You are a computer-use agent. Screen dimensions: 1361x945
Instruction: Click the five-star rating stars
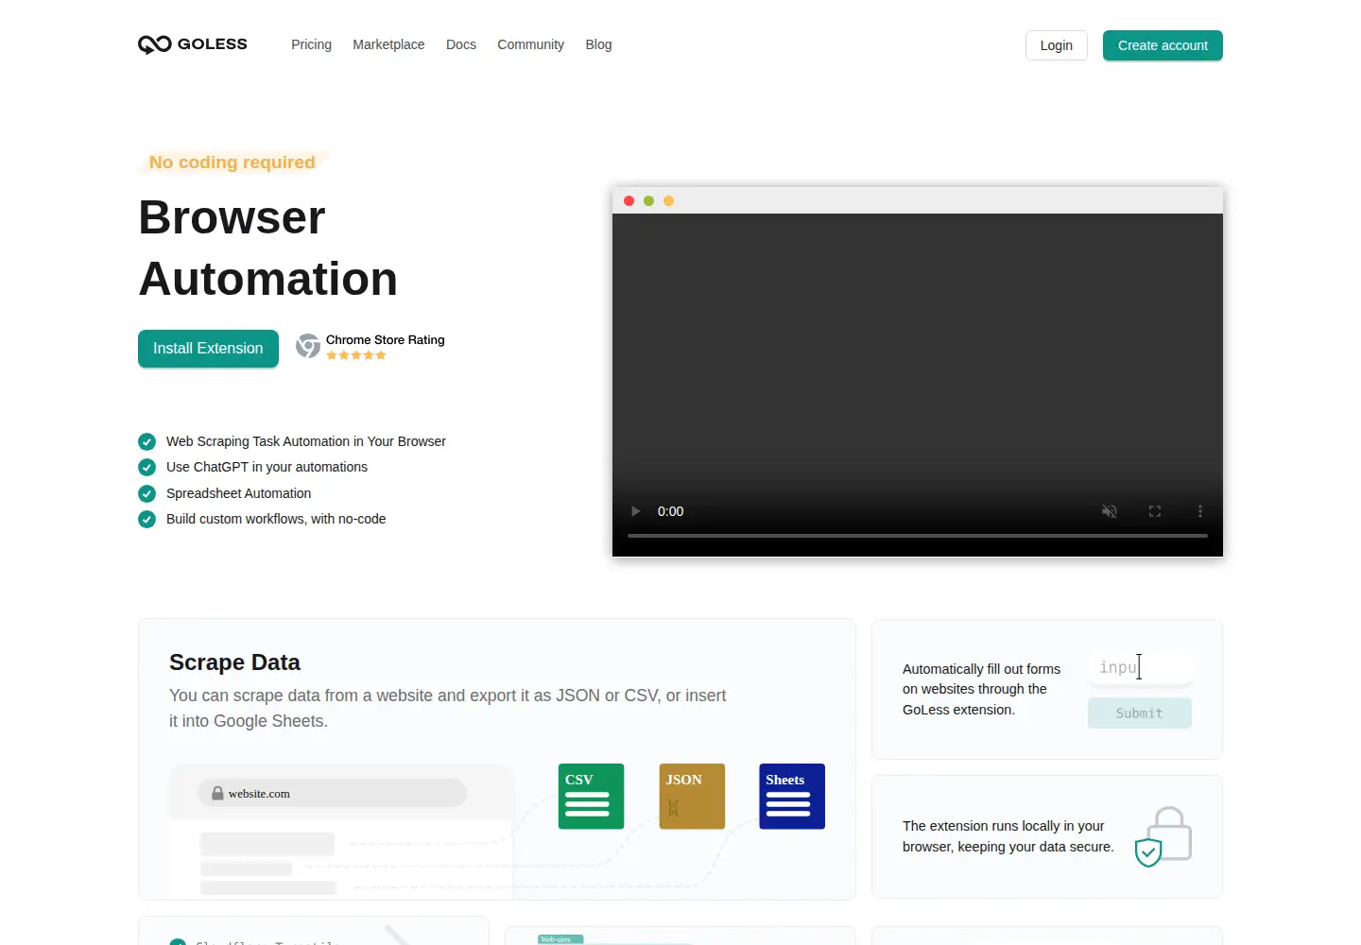356,355
